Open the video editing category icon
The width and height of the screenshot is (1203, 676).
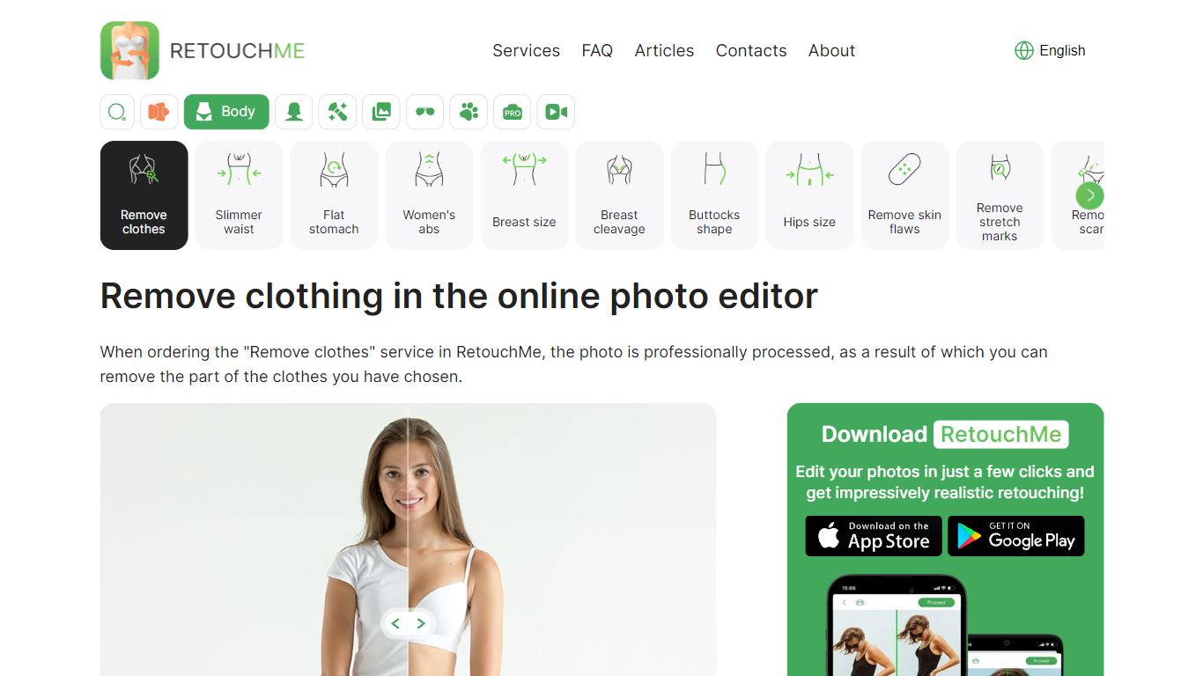[x=556, y=112]
